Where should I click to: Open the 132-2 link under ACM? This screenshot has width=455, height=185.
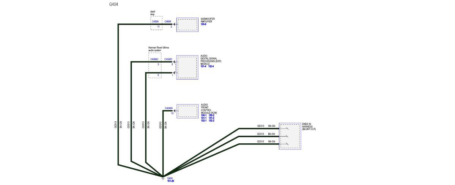click(211, 121)
